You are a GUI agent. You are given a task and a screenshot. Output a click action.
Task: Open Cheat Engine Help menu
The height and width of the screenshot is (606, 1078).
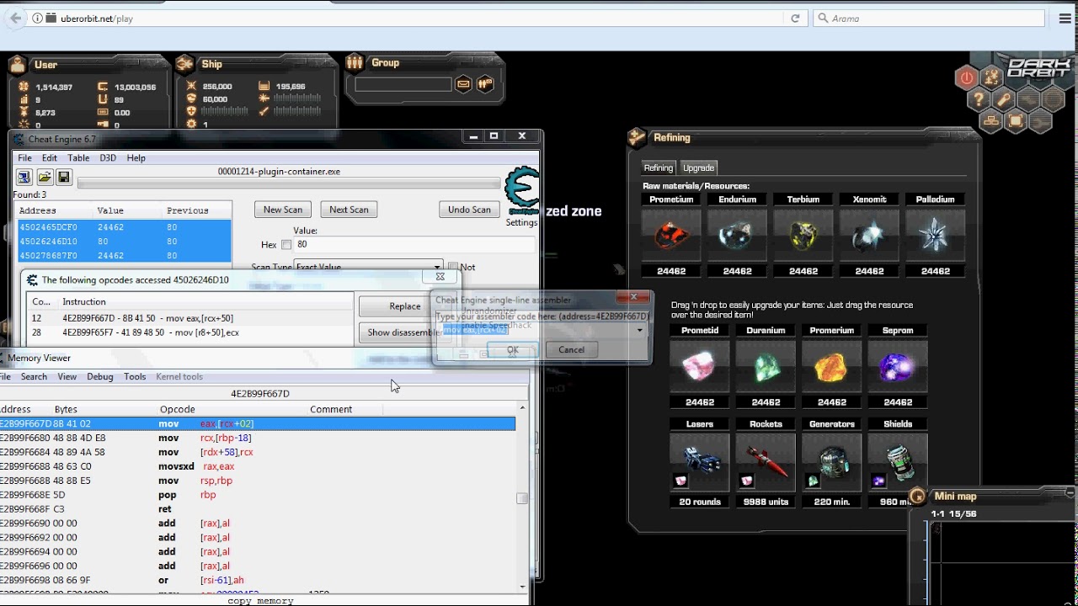coord(136,157)
